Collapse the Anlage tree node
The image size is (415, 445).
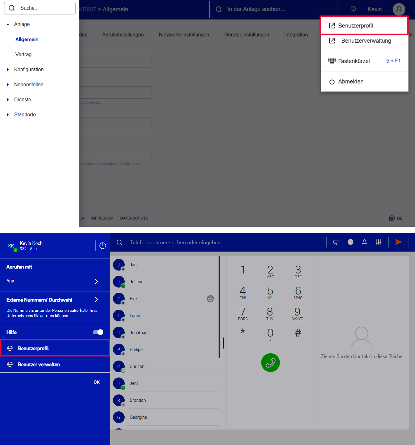(8, 25)
